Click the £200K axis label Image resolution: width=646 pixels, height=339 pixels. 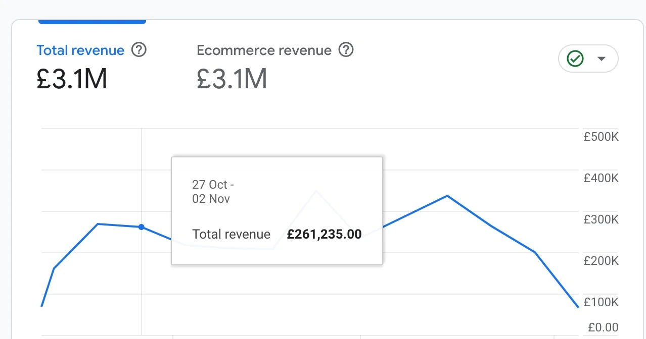click(x=601, y=261)
